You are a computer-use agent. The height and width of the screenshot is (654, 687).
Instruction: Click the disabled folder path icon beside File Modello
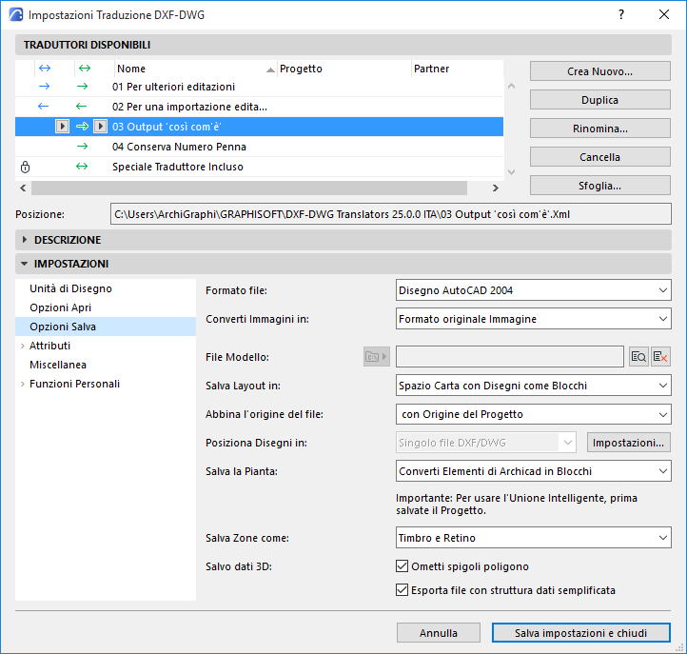[377, 357]
